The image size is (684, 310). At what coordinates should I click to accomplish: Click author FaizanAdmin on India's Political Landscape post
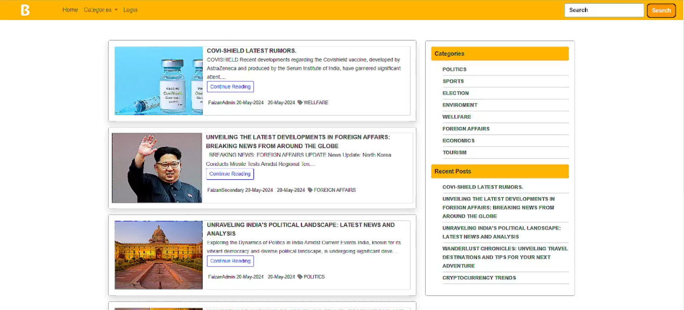click(x=221, y=277)
